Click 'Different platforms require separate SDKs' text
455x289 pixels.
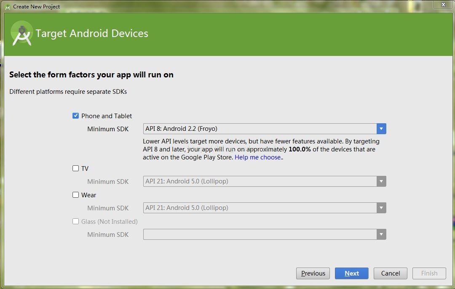[x=68, y=92]
